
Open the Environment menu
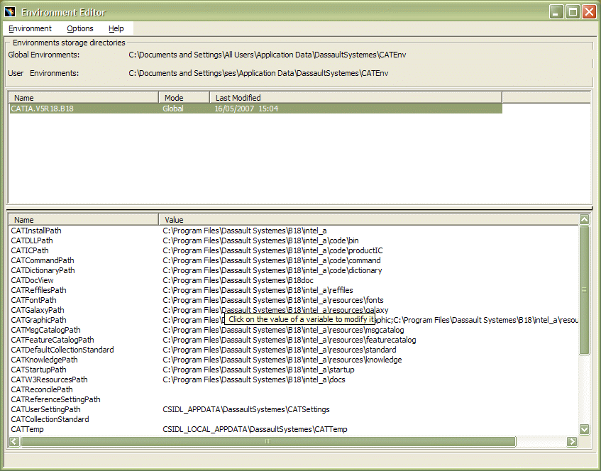click(x=30, y=28)
